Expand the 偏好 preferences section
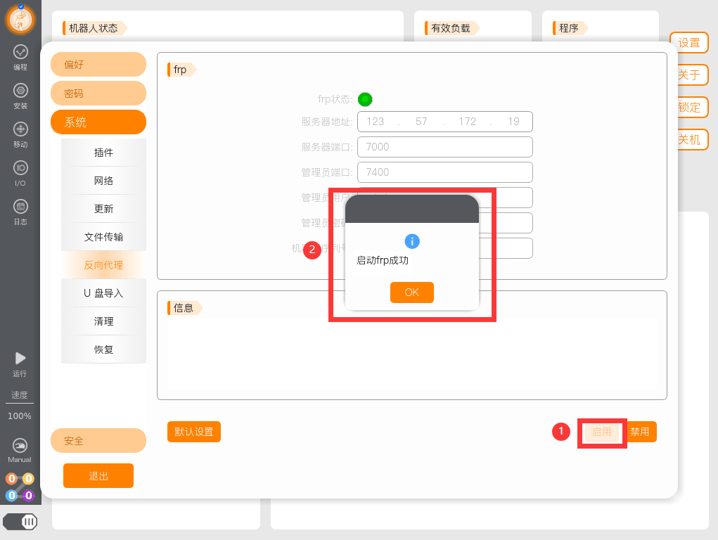The width and height of the screenshot is (718, 540). tap(98, 64)
